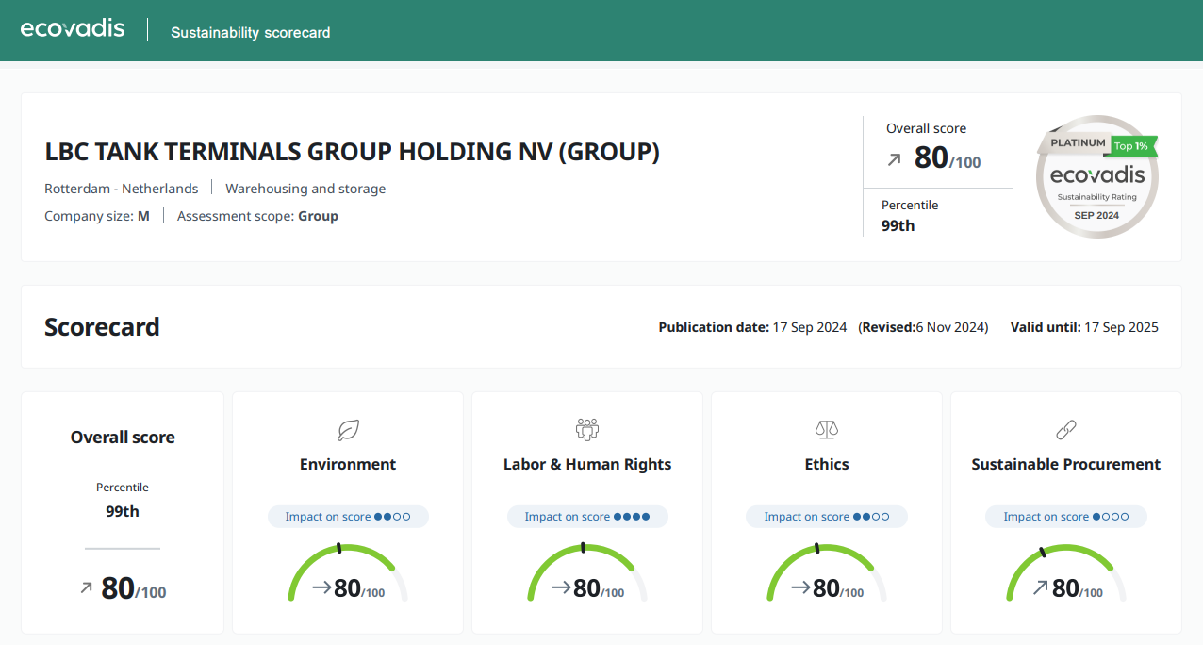Click the company name LBC Tank Terminals heading

(352, 152)
